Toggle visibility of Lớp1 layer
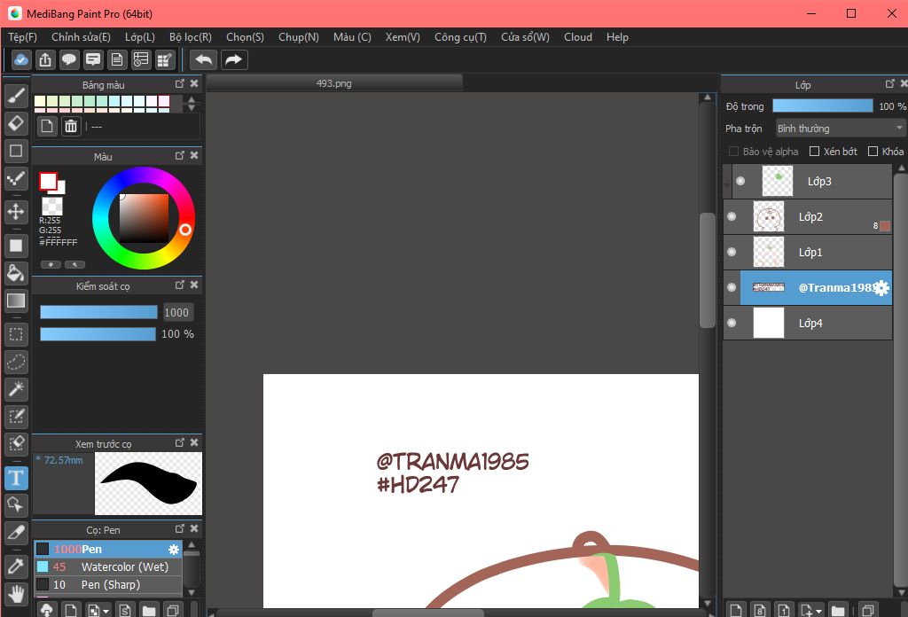The image size is (908, 617). pyautogui.click(x=732, y=252)
